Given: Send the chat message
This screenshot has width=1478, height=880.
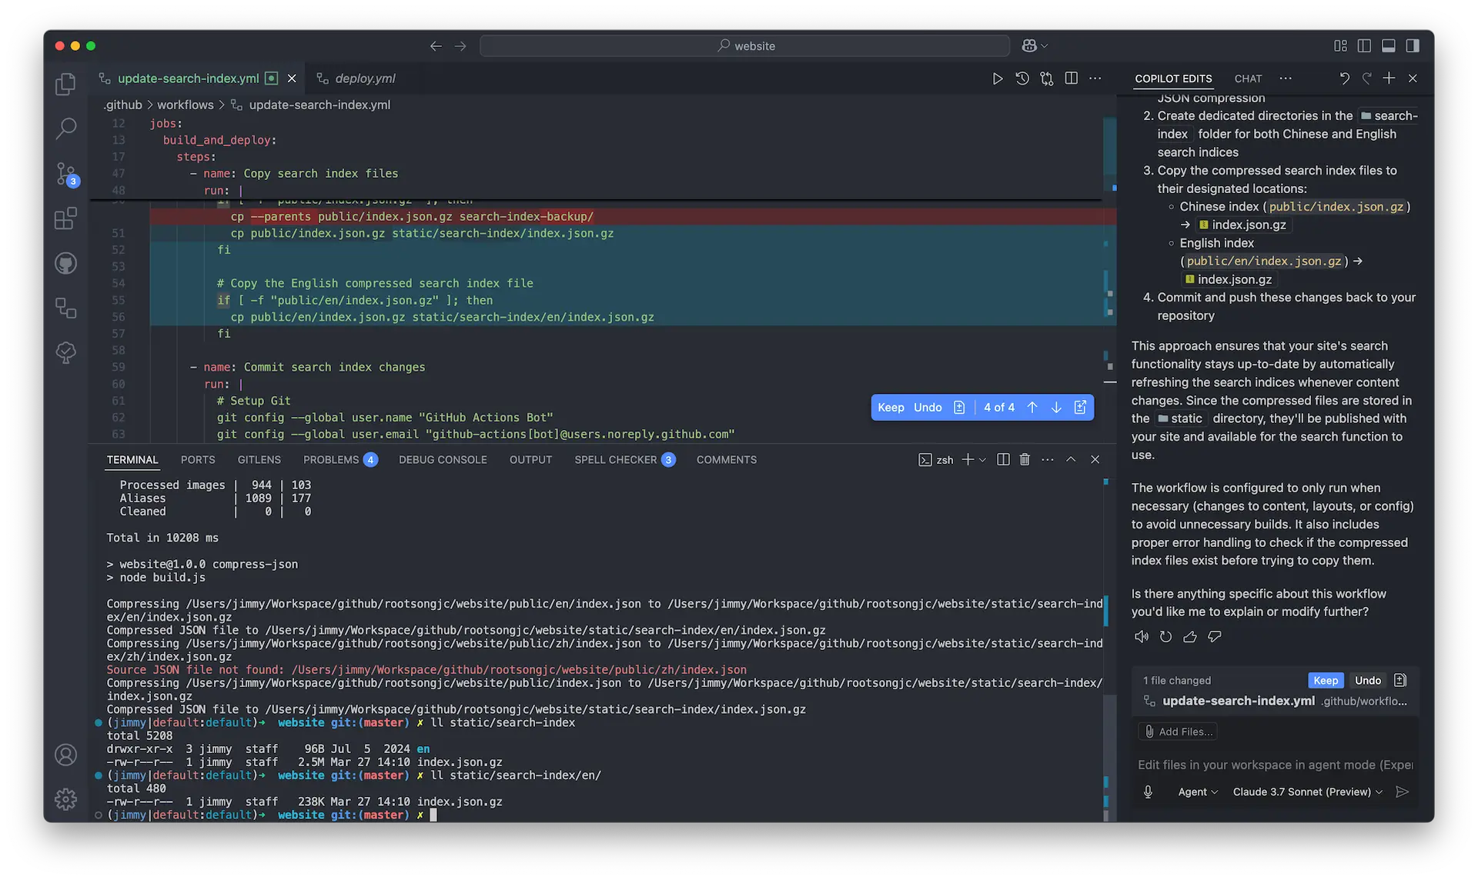Looking at the screenshot, I should pyautogui.click(x=1402, y=792).
